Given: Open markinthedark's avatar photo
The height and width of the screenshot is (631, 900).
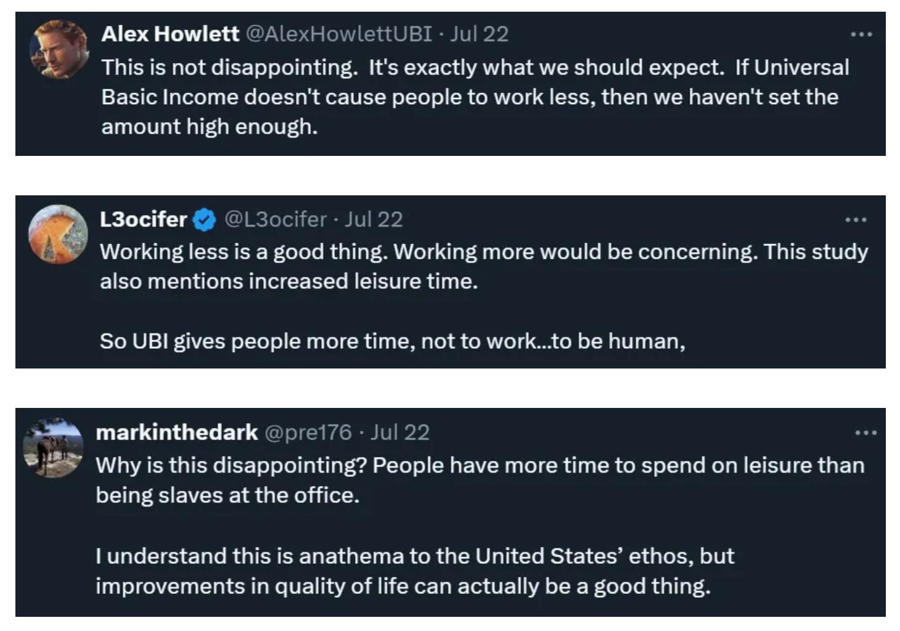Looking at the screenshot, I should click(53, 448).
